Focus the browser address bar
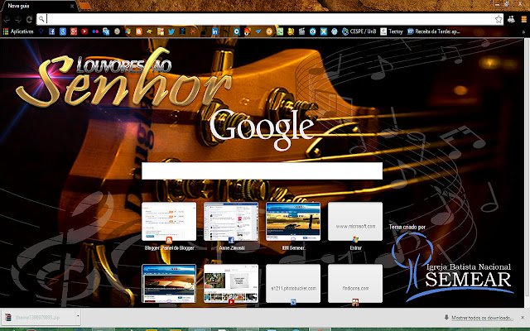Screen dimensions: 530x331 pyautogui.click(x=268, y=19)
